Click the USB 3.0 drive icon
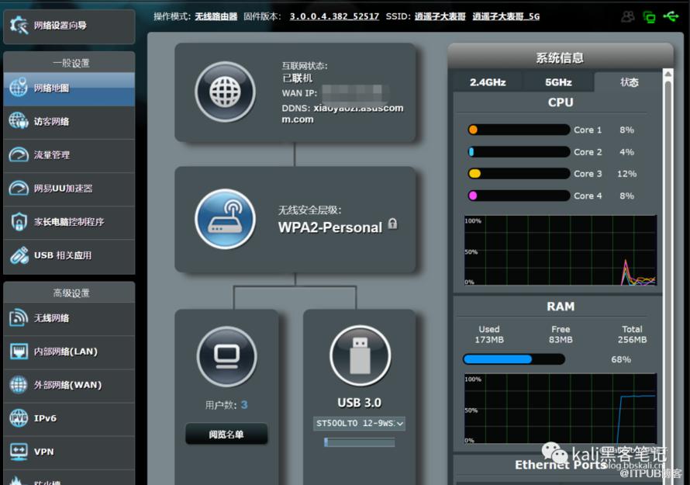 (360, 356)
